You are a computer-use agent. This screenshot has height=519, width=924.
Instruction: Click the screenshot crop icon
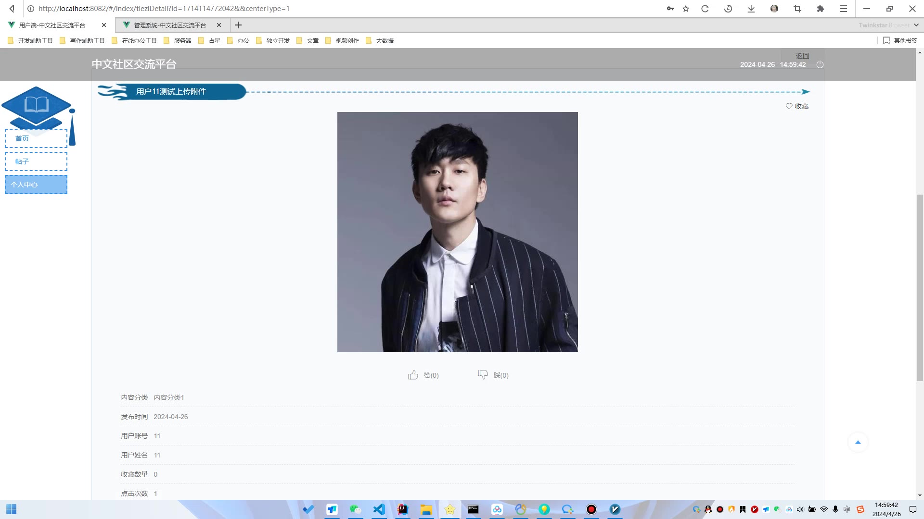tap(797, 9)
